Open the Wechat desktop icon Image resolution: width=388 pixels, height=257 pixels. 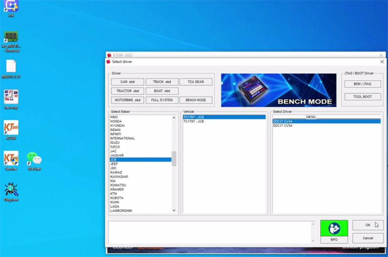pos(34,158)
